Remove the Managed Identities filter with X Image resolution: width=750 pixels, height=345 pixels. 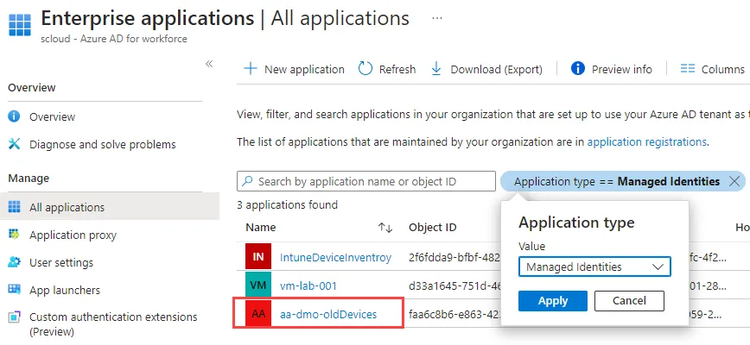pos(734,181)
